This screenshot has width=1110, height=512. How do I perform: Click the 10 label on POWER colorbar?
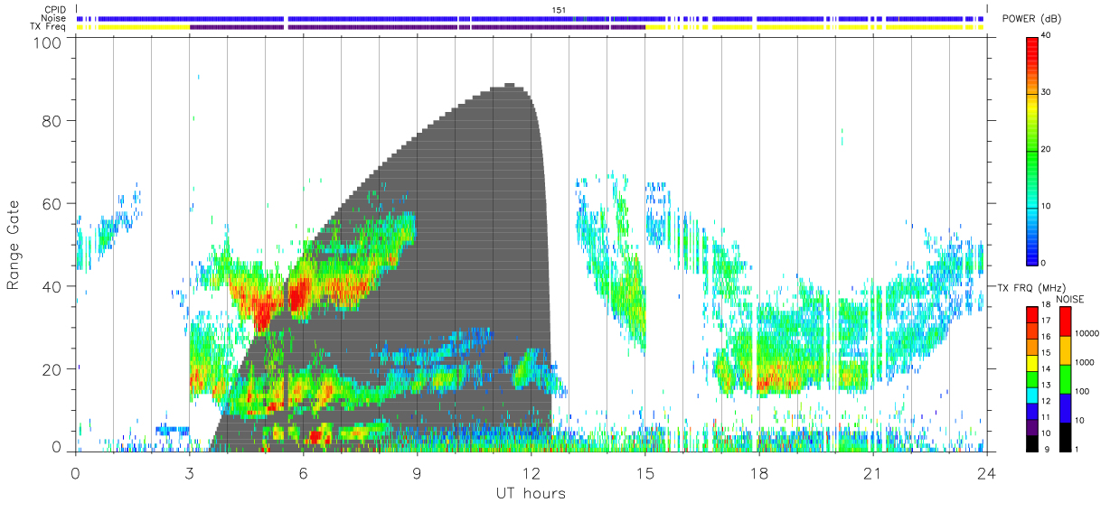(1048, 206)
